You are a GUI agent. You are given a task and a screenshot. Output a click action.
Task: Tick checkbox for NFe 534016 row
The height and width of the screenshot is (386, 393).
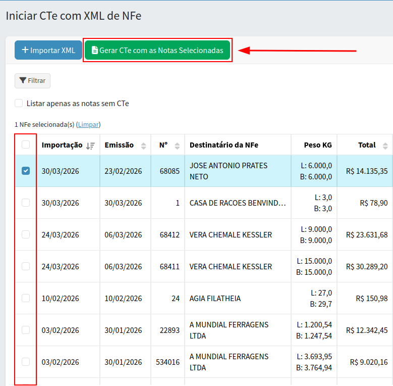coord(26,362)
